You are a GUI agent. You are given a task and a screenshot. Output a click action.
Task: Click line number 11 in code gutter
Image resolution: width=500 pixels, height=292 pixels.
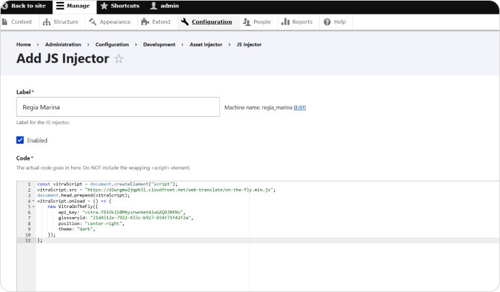coord(28,240)
